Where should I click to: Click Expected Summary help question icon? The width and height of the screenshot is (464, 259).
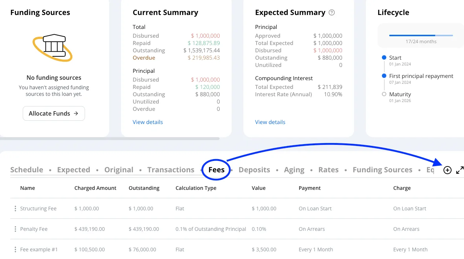tap(332, 12)
